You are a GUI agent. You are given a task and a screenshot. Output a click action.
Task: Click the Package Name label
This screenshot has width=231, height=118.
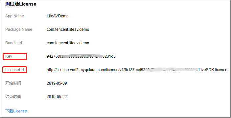19,29
